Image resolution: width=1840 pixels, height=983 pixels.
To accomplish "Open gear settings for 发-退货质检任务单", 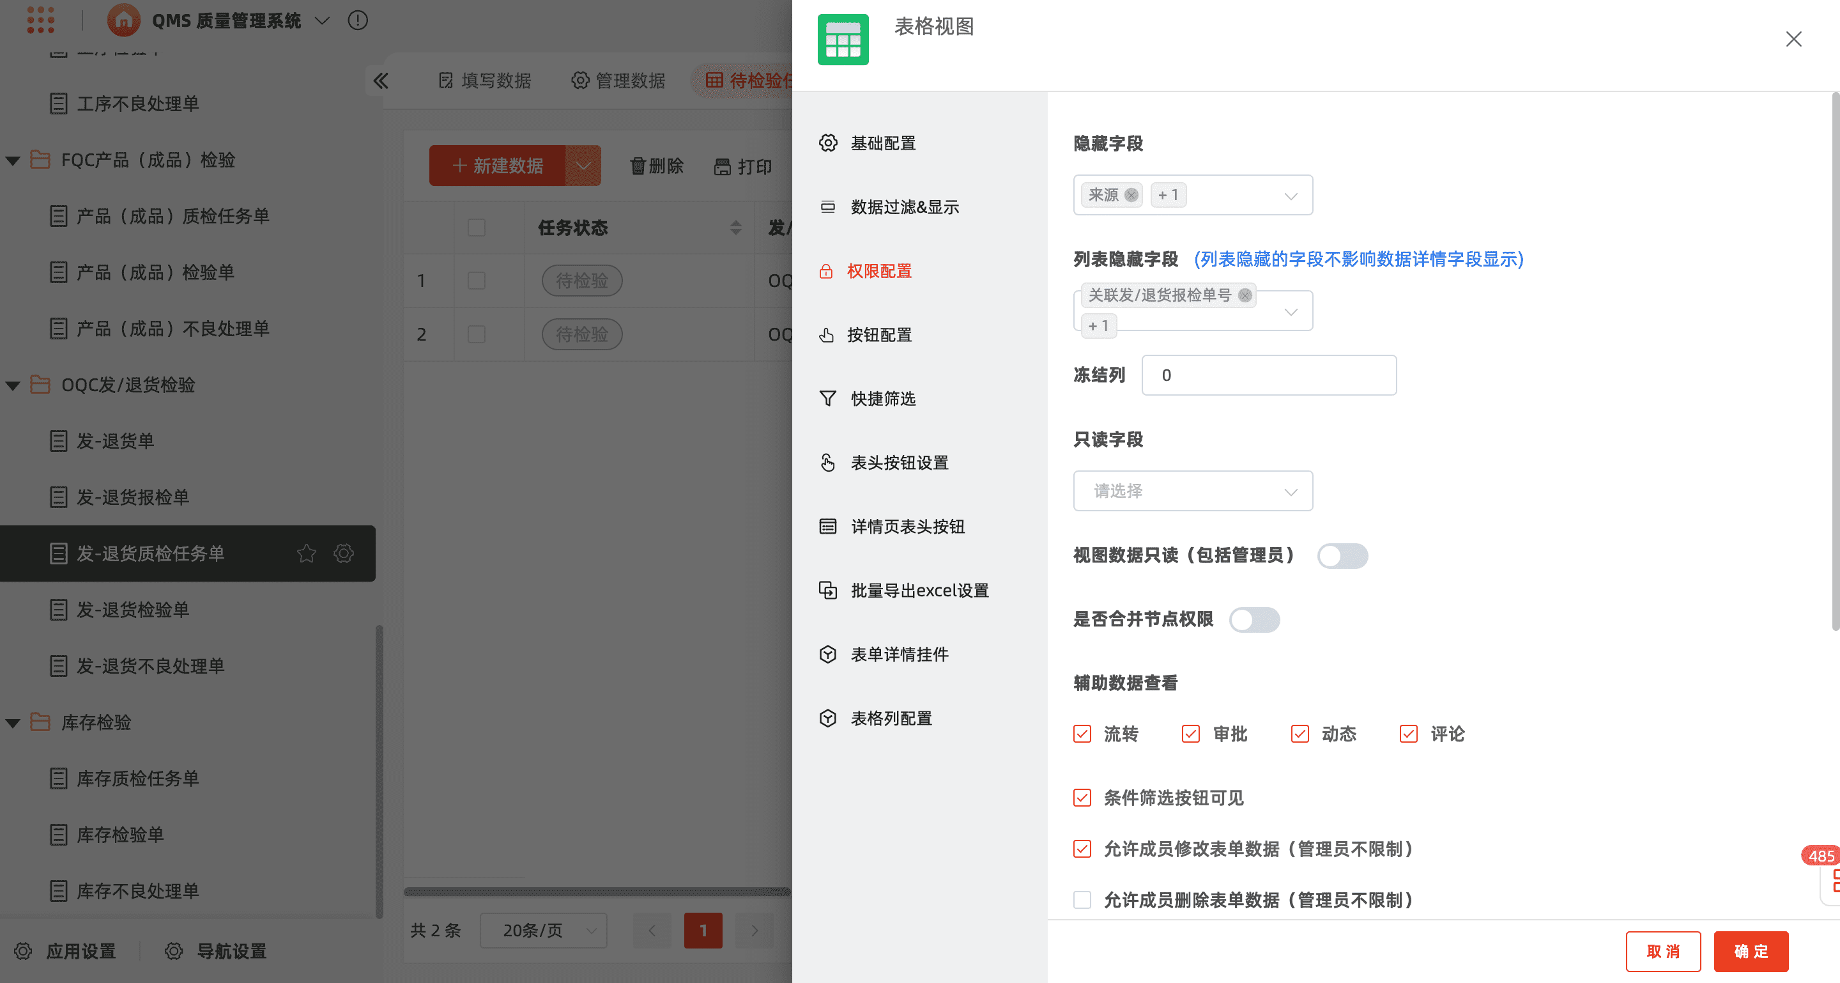I will point(344,553).
